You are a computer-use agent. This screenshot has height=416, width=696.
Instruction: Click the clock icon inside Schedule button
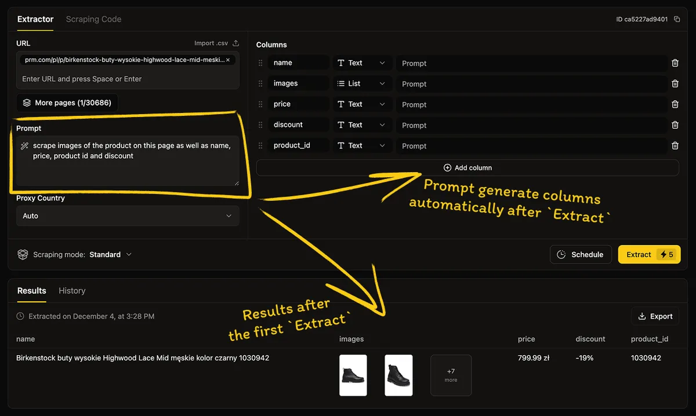tap(560, 254)
